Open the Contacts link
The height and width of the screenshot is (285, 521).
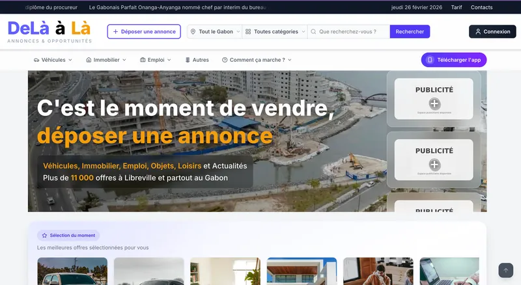481,7
